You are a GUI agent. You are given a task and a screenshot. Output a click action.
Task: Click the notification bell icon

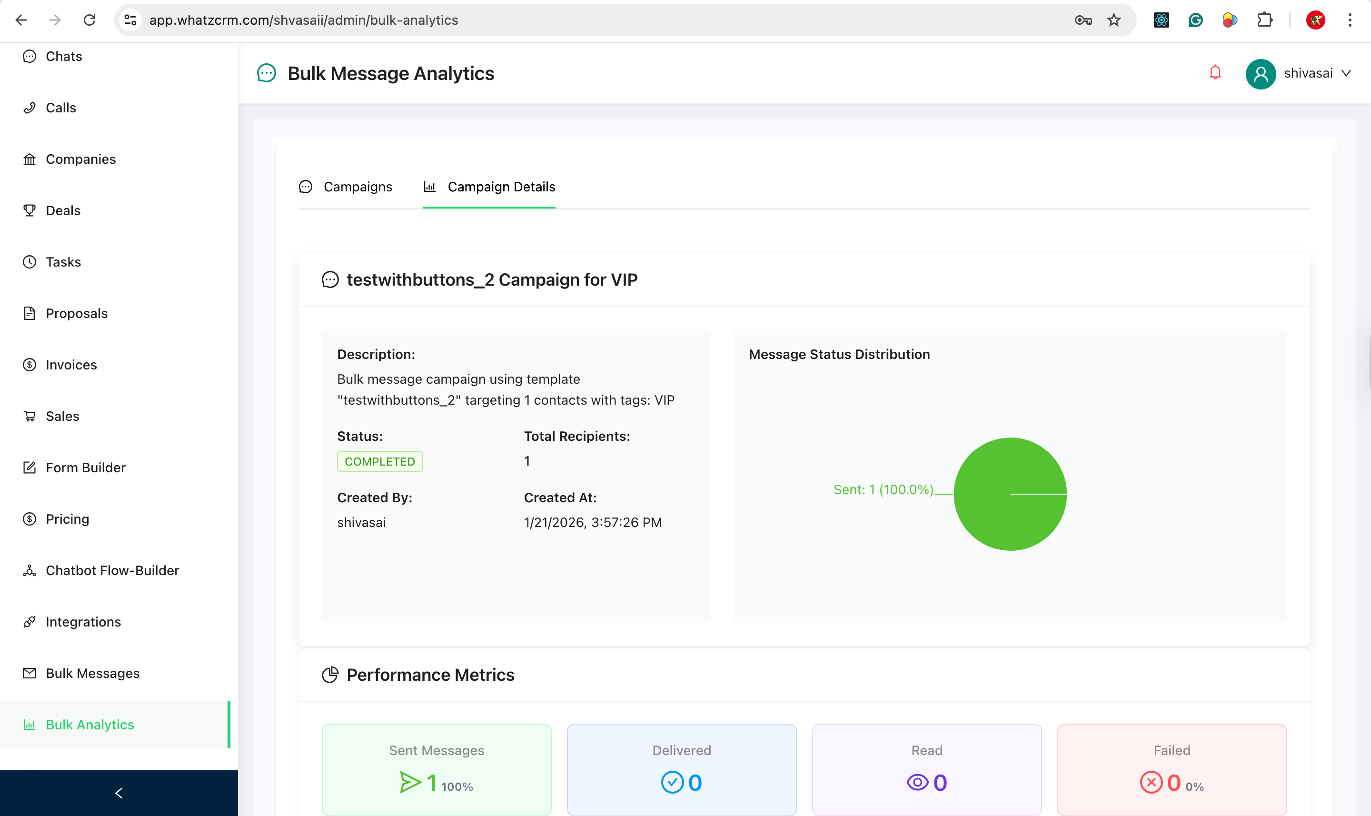(x=1215, y=72)
